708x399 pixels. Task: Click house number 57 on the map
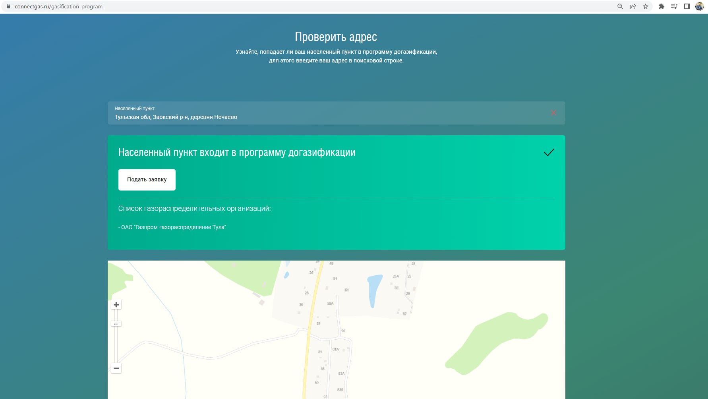(x=318, y=323)
